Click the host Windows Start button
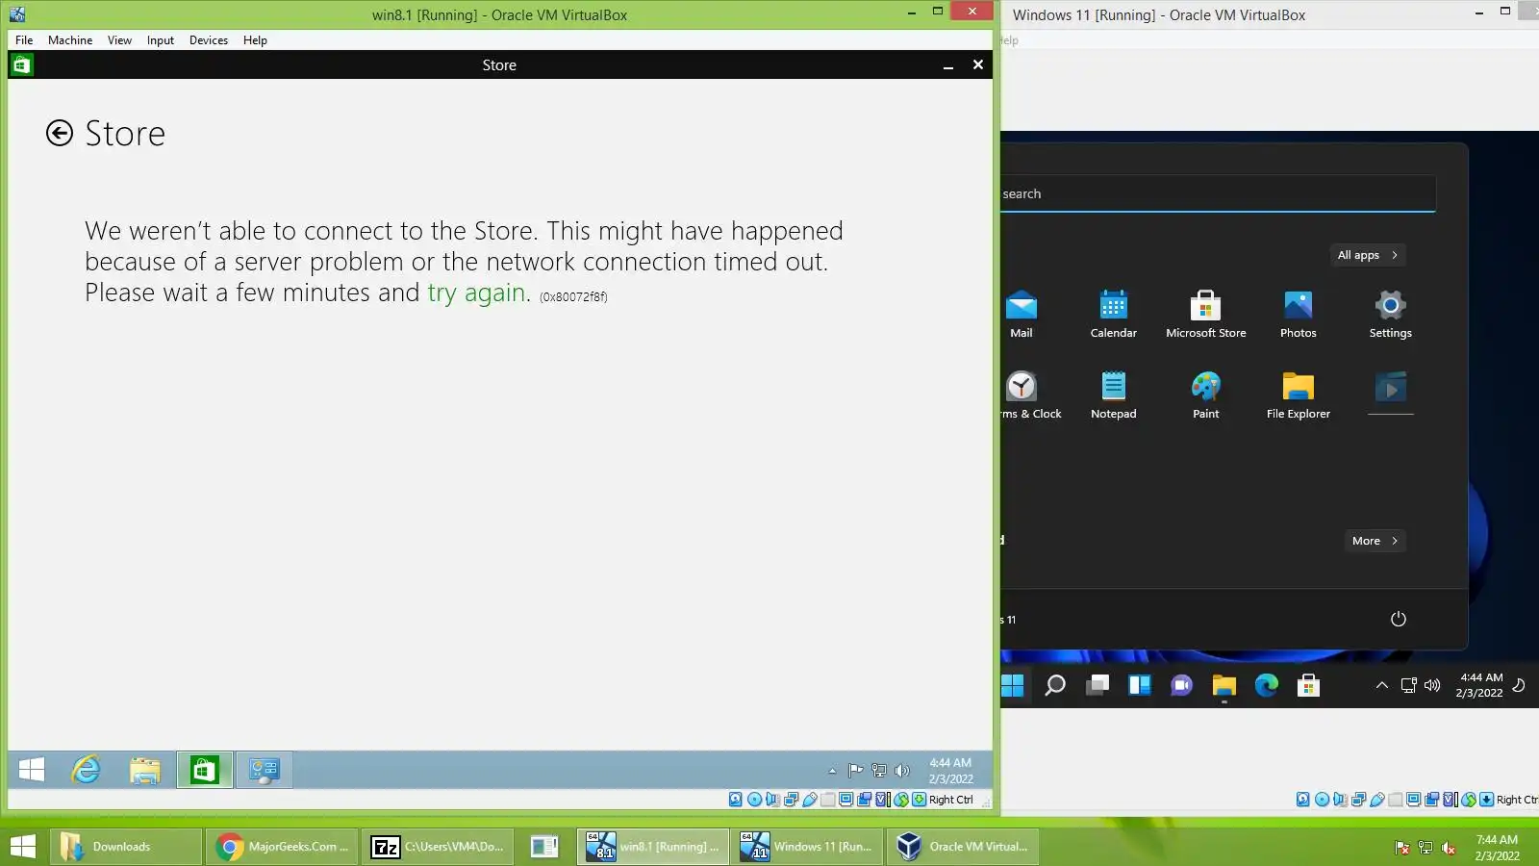Screen dimensions: 1539x866 (x=22, y=847)
